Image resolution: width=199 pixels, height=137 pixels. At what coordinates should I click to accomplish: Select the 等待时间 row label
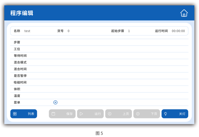coord(20,56)
